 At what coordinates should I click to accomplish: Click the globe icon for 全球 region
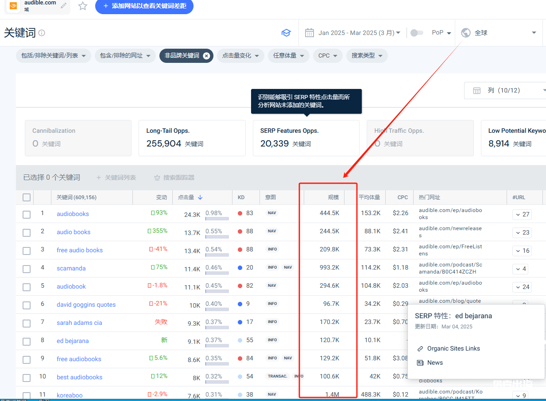tap(465, 33)
